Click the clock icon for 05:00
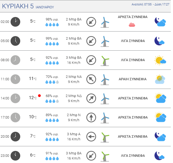 [15, 41]
